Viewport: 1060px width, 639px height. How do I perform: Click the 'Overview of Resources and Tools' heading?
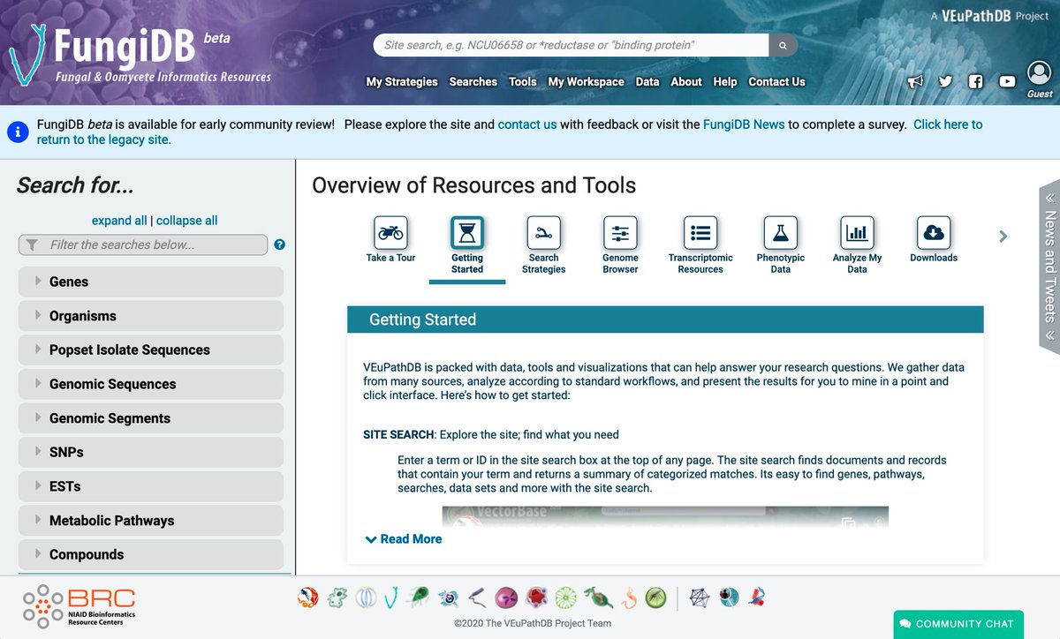pyautogui.click(x=474, y=185)
